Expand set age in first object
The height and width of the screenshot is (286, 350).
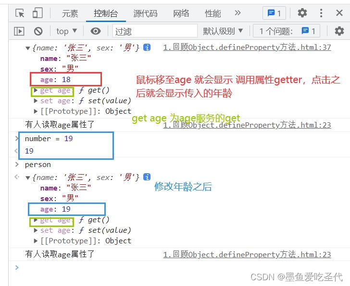(36, 101)
